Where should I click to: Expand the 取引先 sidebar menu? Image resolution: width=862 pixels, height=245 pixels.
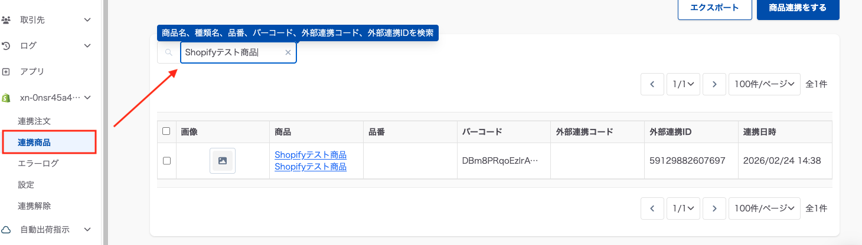tap(87, 20)
